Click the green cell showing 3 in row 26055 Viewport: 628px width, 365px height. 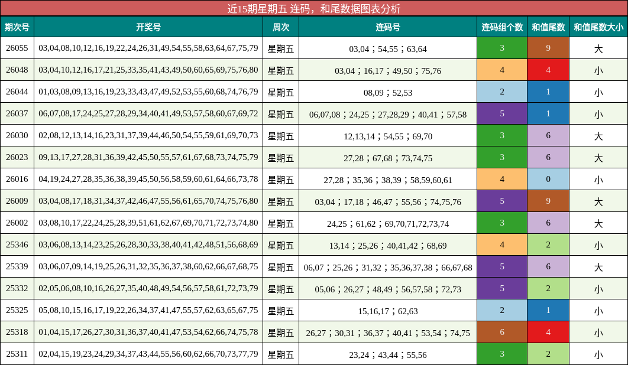pos(502,49)
